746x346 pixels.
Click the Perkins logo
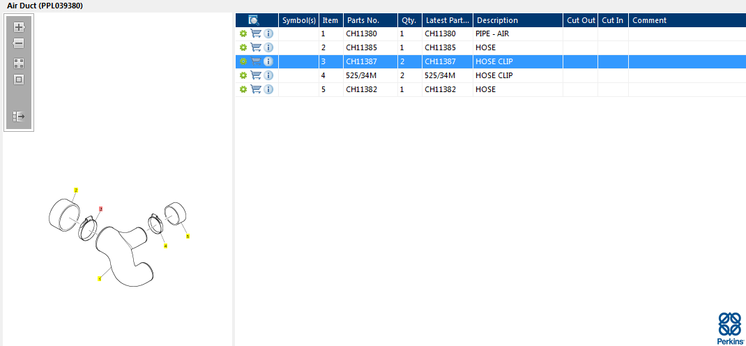730,328
